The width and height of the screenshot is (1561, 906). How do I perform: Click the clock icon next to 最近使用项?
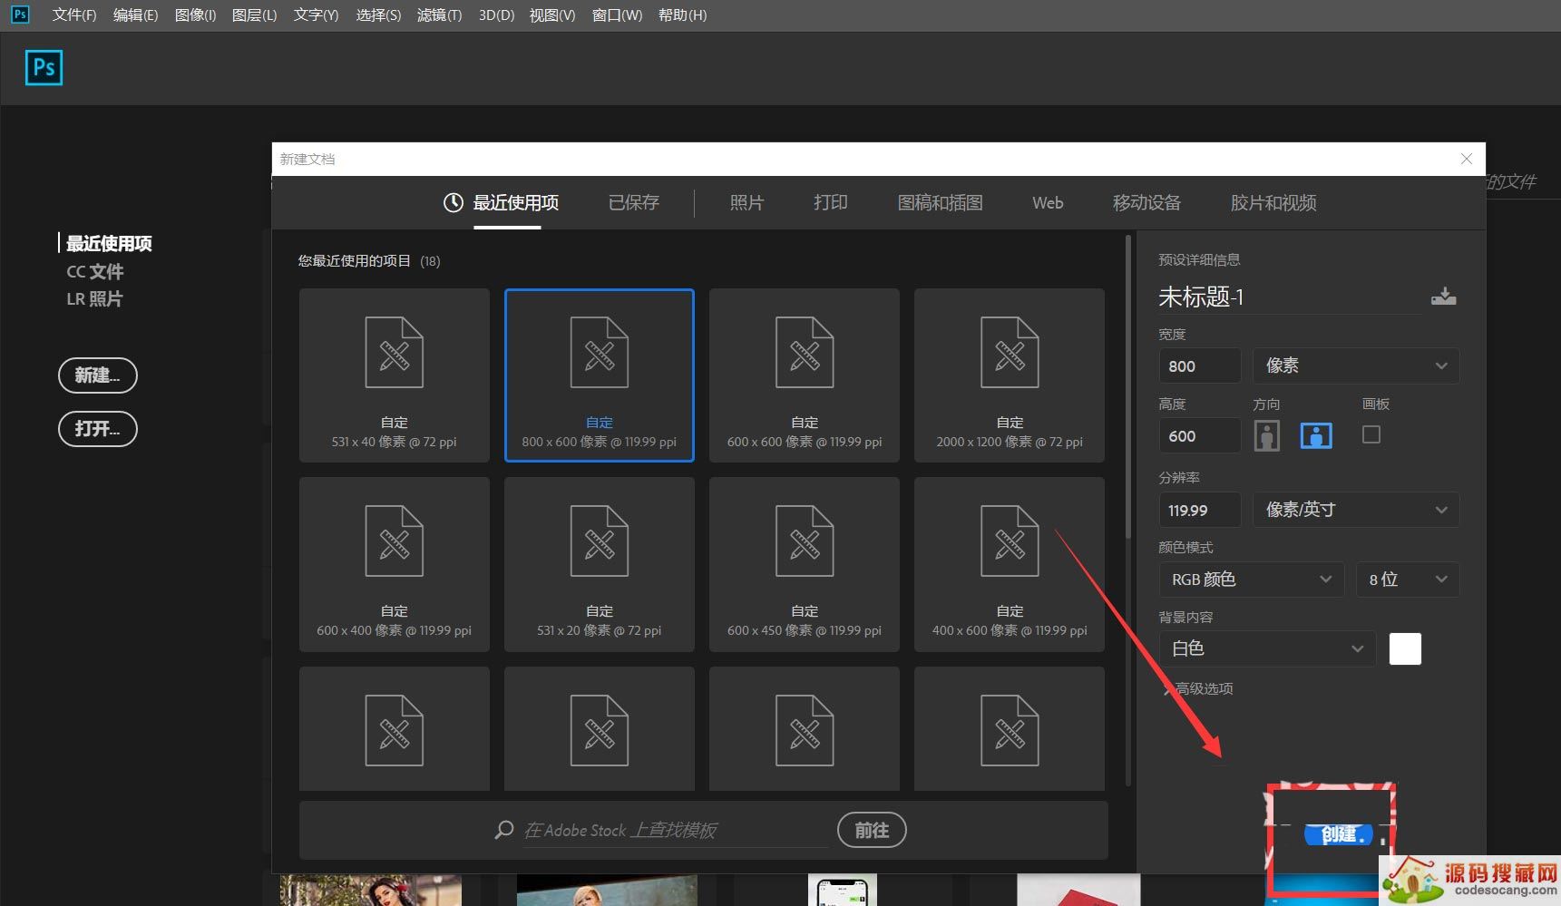[453, 203]
